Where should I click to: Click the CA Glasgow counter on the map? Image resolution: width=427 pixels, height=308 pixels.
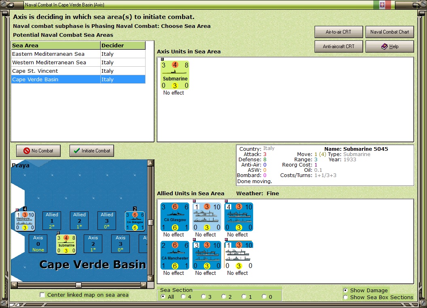tap(135, 221)
